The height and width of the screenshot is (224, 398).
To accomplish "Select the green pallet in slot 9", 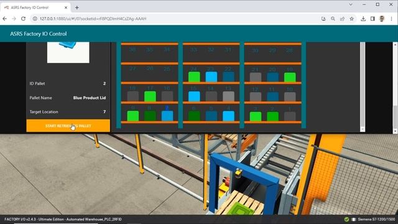I will point(132,116).
